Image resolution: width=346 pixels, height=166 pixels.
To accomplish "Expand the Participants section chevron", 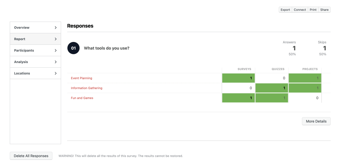I will click(56, 51).
